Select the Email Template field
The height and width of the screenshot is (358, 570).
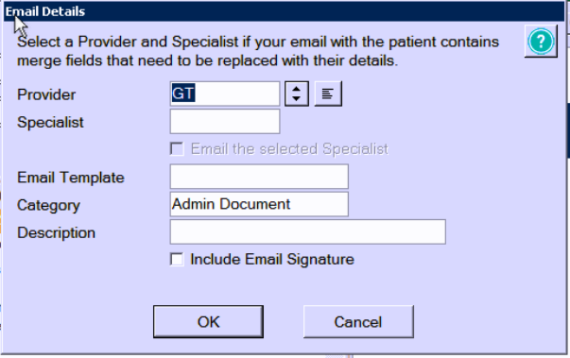click(x=259, y=177)
